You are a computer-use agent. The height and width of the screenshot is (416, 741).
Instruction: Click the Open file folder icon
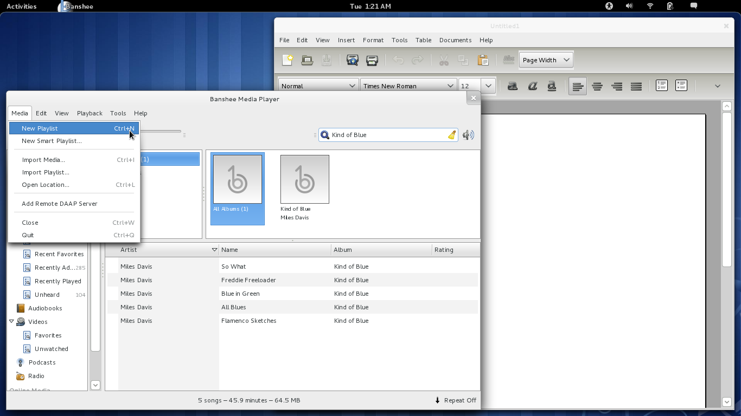(307, 60)
